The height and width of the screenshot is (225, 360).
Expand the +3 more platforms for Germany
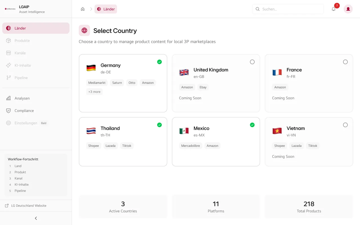pyautogui.click(x=94, y=92)
